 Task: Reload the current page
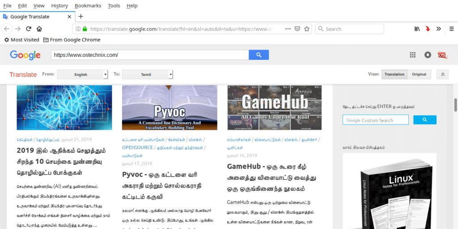(29, 29)
